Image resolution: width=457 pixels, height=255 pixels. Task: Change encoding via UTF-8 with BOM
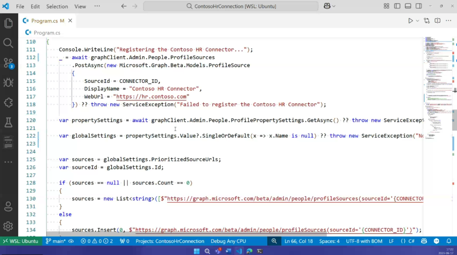(364, 241)
